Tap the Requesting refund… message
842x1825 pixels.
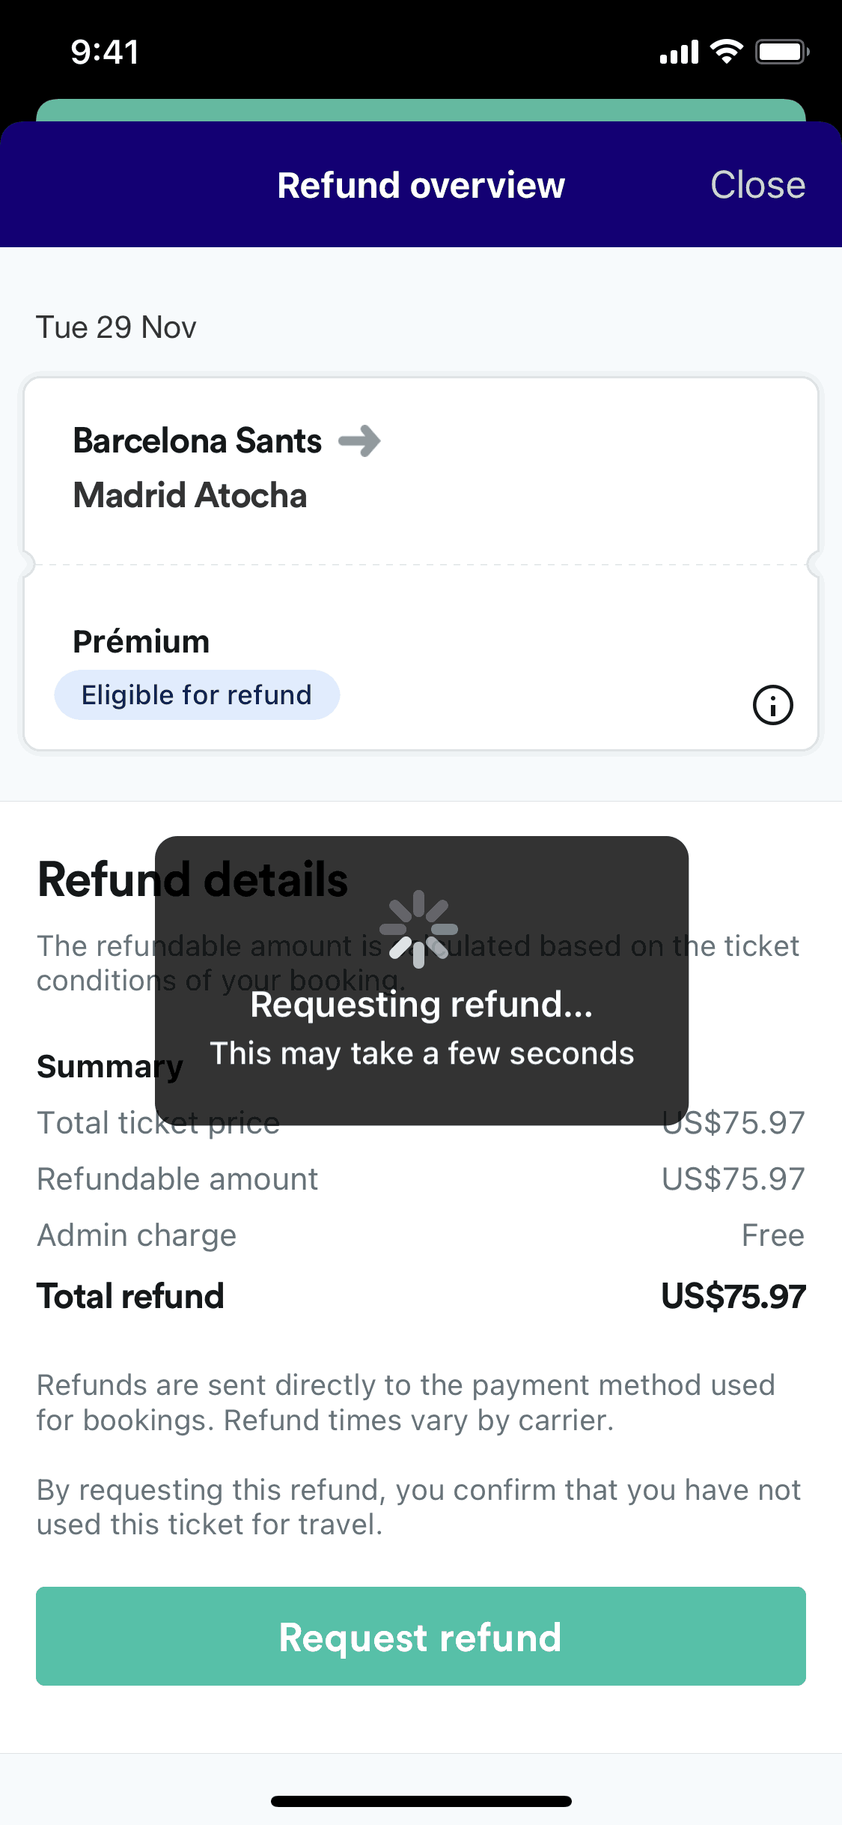(421, 1005)
